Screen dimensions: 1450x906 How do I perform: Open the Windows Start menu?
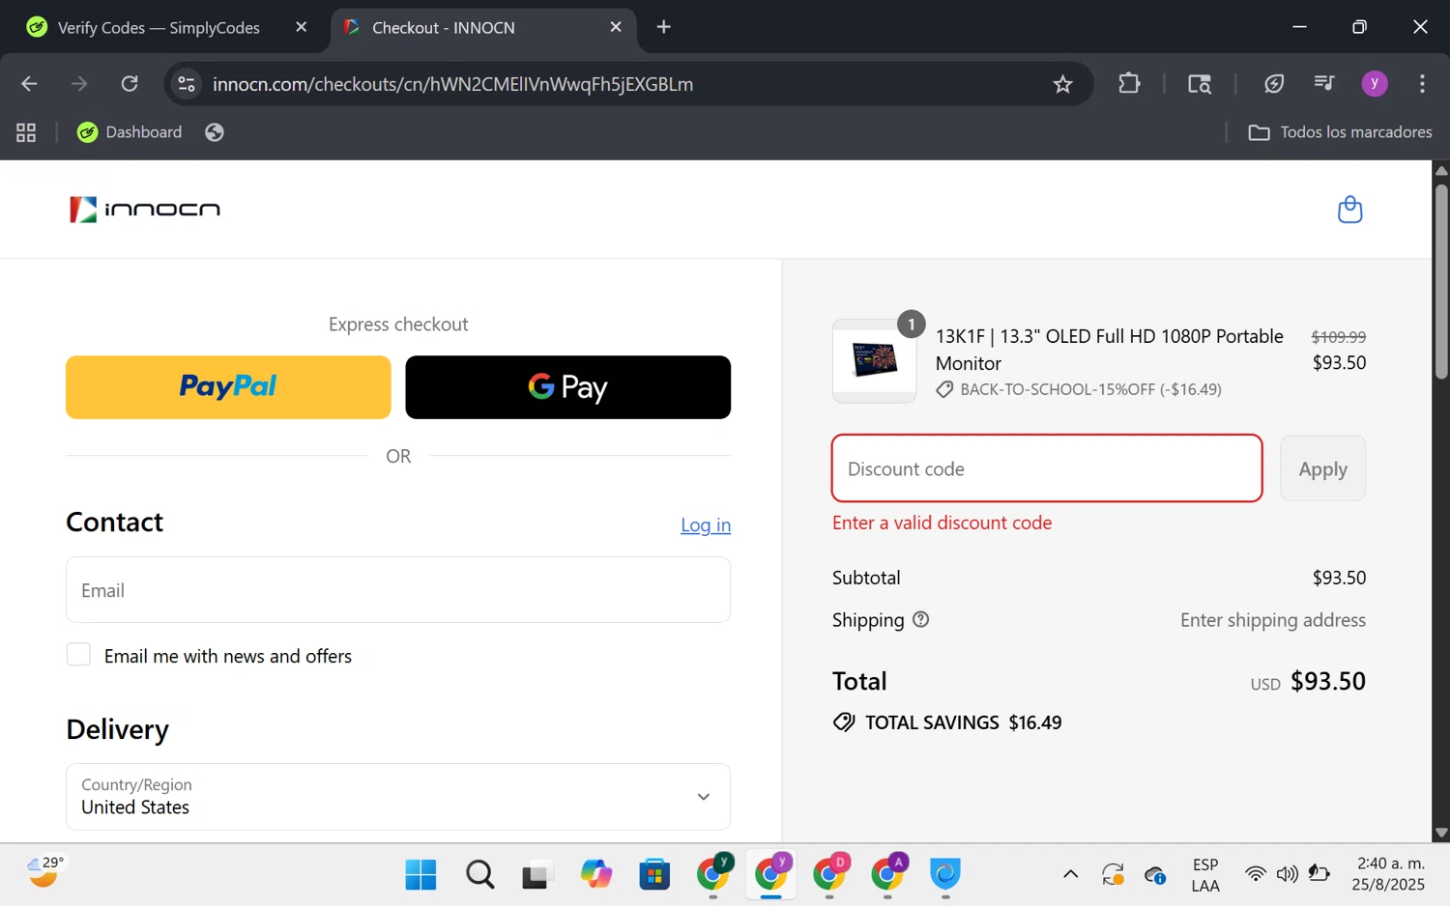click(x=420, y=875)
